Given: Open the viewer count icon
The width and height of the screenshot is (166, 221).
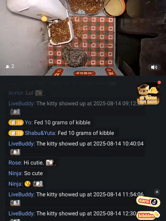Looking at the screenshot, I should pyautogui.click(x=8, y=66).
